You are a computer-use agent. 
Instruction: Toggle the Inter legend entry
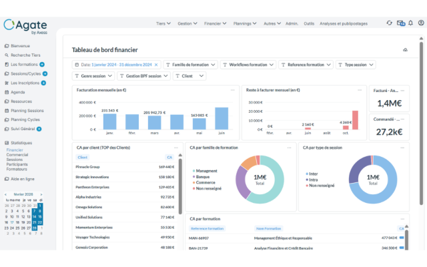coord(312,174)
